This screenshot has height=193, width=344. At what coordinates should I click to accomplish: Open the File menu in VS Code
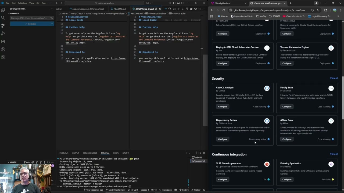8,3
